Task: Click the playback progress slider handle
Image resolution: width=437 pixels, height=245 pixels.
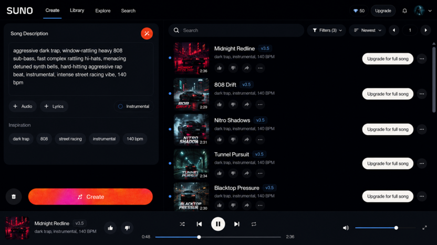Action: (x=199, y=237)
